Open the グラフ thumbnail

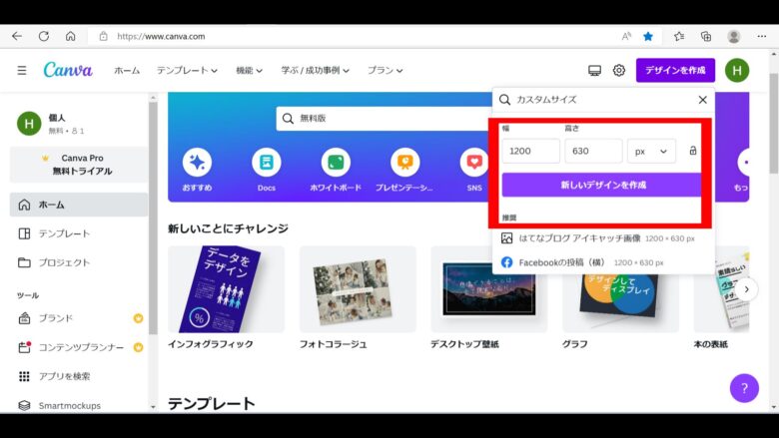point(620,302)
